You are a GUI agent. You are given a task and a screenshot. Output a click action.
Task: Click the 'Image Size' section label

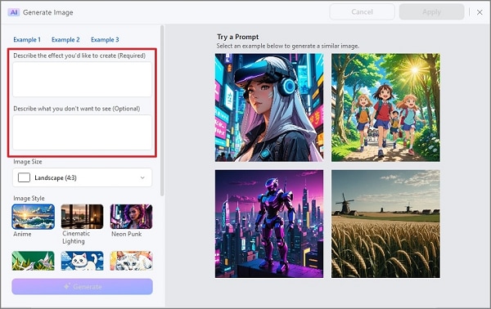coord(28,162)
